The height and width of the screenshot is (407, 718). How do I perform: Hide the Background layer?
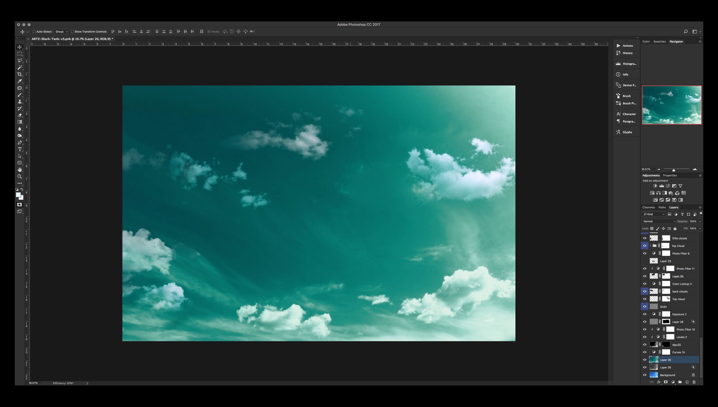pos(645,375)
